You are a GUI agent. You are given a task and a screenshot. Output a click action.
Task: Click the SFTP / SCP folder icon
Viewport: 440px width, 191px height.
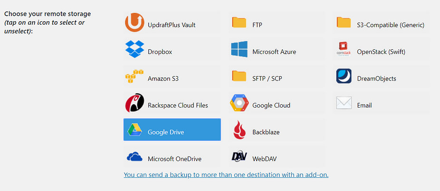coord(239,76)
